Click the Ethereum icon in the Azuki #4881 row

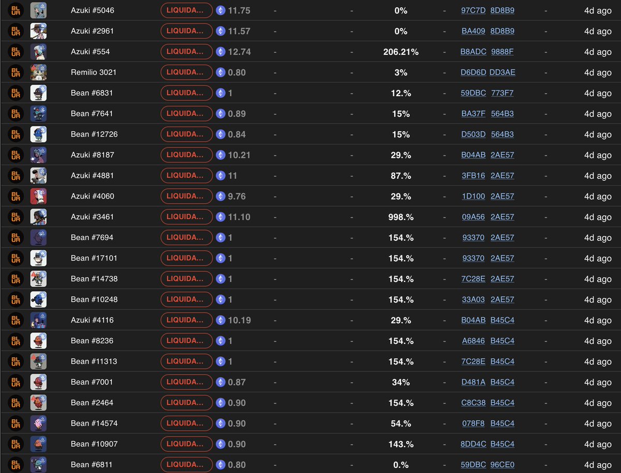(221, 176)
